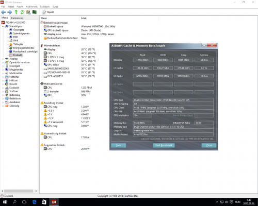Collapse the Számítógép tree node
The image size is (258, 206).
3,26
